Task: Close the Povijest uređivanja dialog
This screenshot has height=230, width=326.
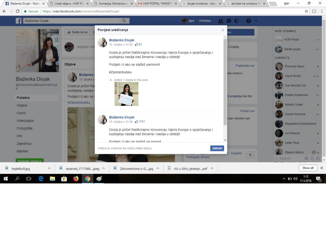Action: pos(223,30)
